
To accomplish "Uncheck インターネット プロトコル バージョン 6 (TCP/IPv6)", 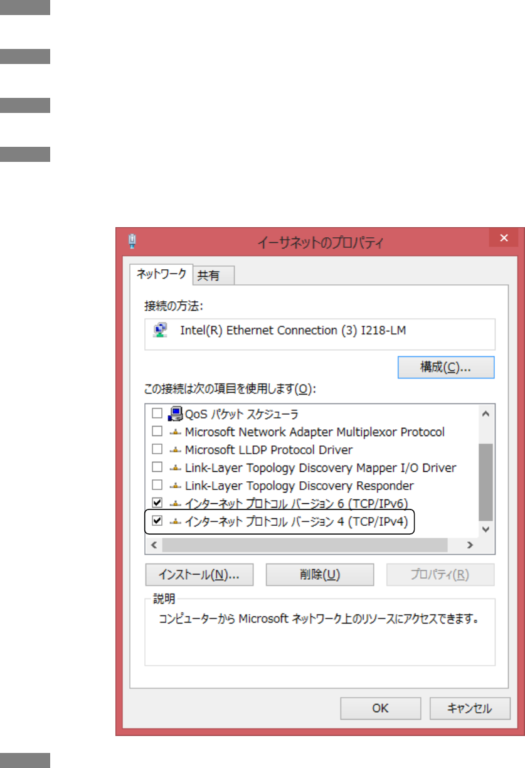I will click(x=157, y=503).
